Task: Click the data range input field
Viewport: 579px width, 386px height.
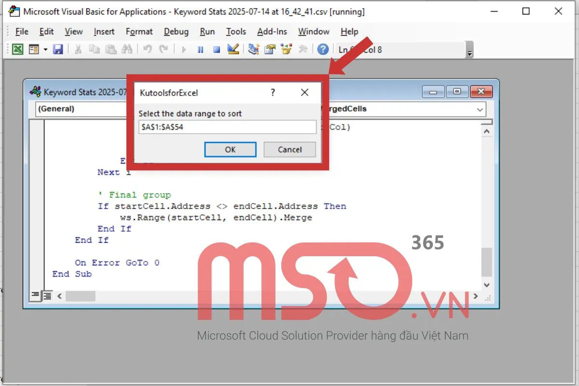Action: tap(227, 127)
